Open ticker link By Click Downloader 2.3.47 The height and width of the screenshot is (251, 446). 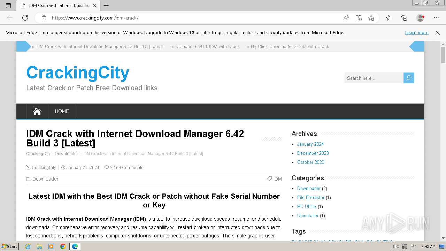pyautogui.click(x=290, y=46)
